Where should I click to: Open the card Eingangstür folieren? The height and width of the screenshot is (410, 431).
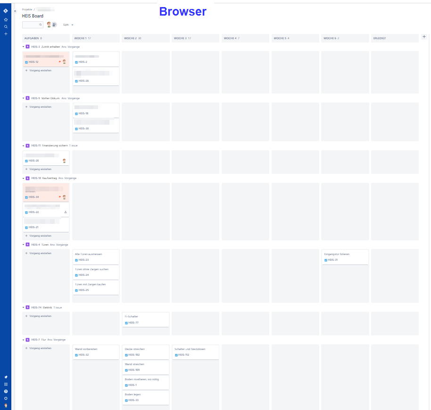345,257
